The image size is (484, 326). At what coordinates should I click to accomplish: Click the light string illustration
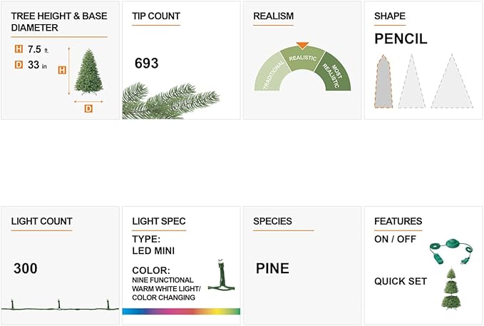tap(59, 305)
